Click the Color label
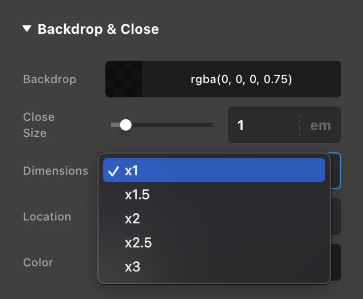 (x=38, y=262)
